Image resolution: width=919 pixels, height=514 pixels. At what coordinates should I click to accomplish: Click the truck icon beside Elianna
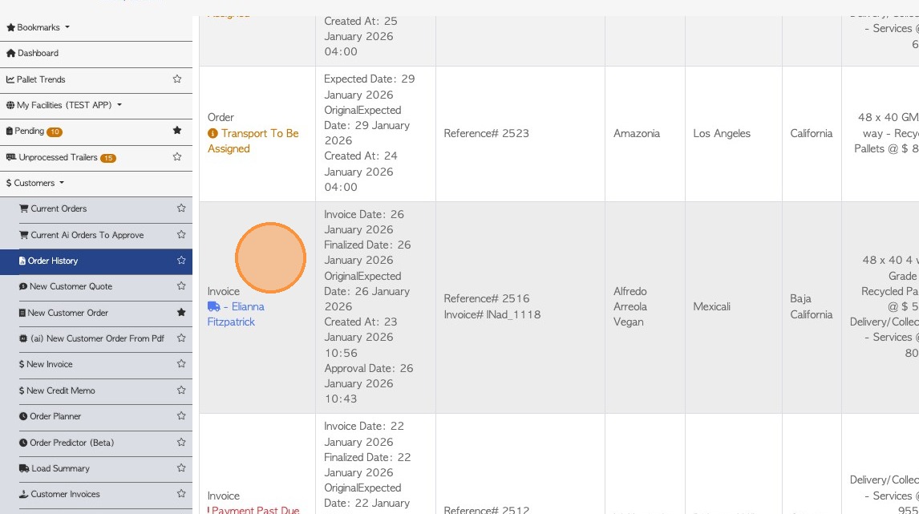pyautogui.click(x=213, y=306)
